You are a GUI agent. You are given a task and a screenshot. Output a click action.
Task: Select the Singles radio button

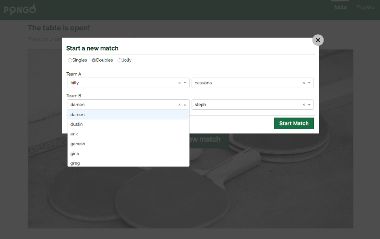pos(70,60)
